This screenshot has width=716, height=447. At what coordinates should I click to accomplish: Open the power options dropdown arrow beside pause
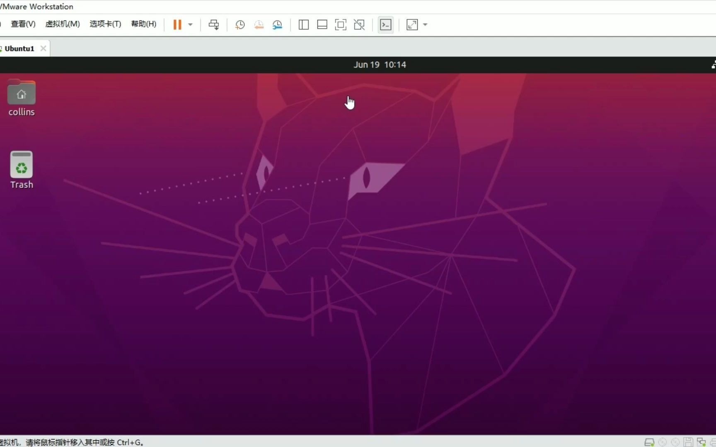(x=190, y=25)
